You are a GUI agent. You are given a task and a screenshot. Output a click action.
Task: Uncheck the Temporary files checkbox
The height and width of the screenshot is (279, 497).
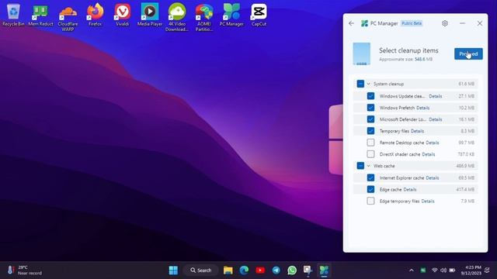tap(370, 131)
